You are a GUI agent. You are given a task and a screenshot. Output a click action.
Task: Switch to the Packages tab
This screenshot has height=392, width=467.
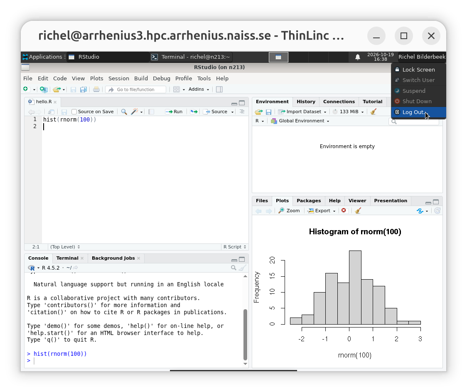[309, 201]
